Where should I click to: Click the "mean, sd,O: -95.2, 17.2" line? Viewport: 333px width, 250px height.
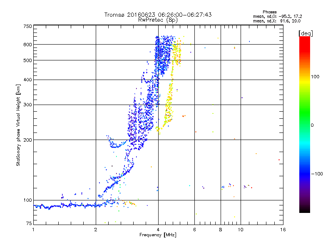pyautogui.click(x=277, y=16)
